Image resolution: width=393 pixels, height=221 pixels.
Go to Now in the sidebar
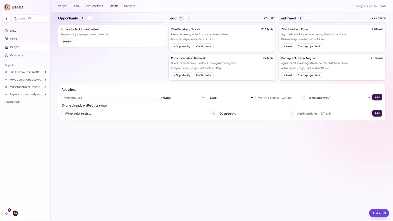coord(25,31)
